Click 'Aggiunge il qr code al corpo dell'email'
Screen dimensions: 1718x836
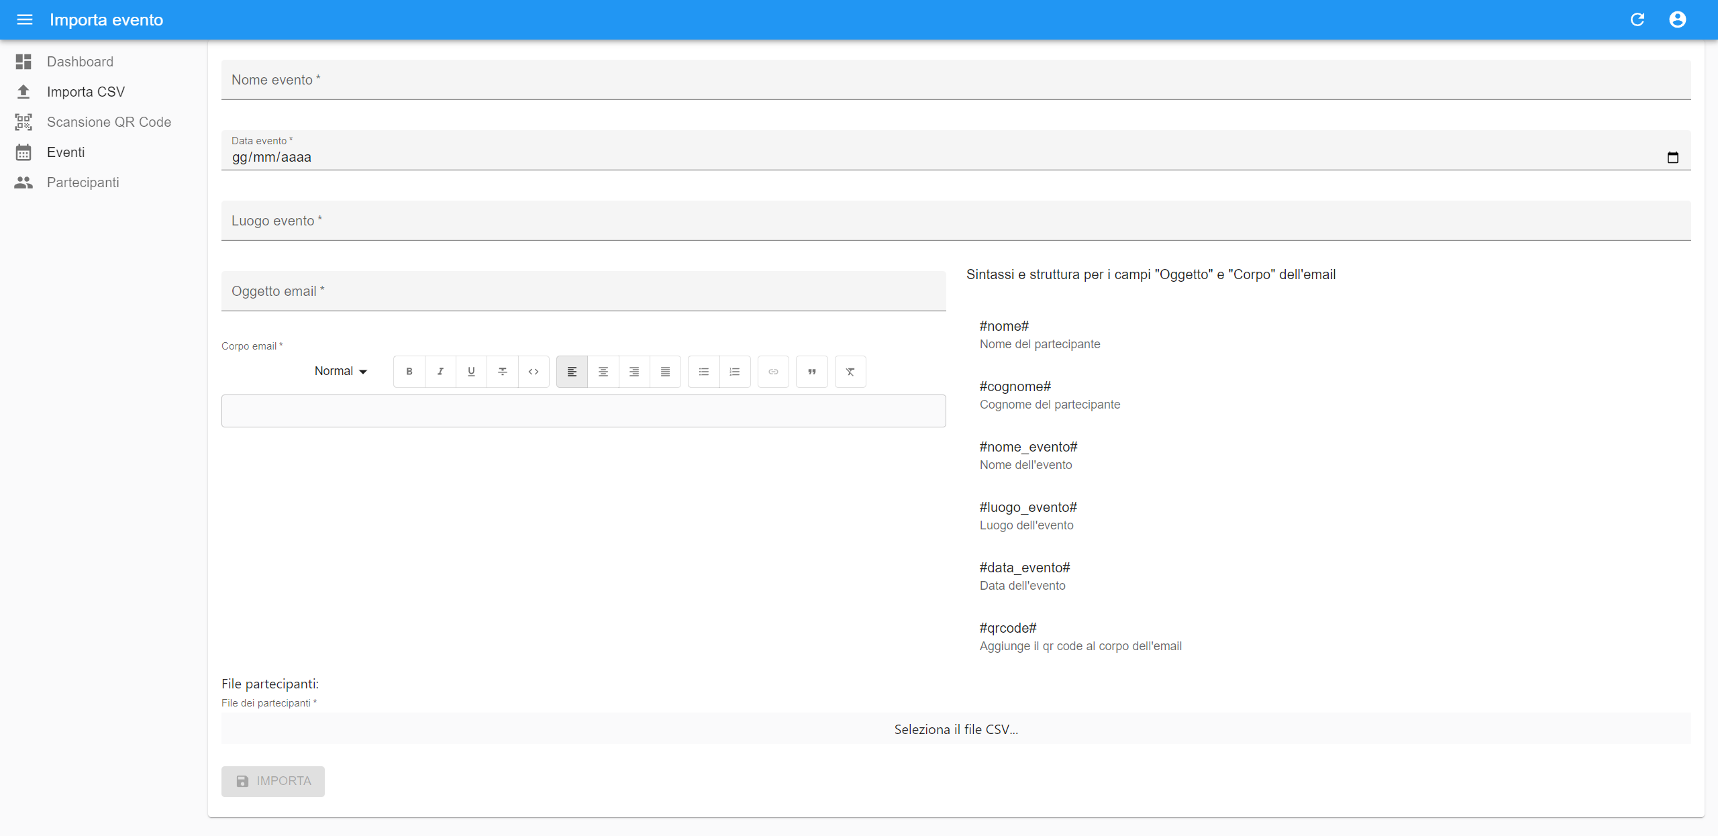click(1080, 646)
